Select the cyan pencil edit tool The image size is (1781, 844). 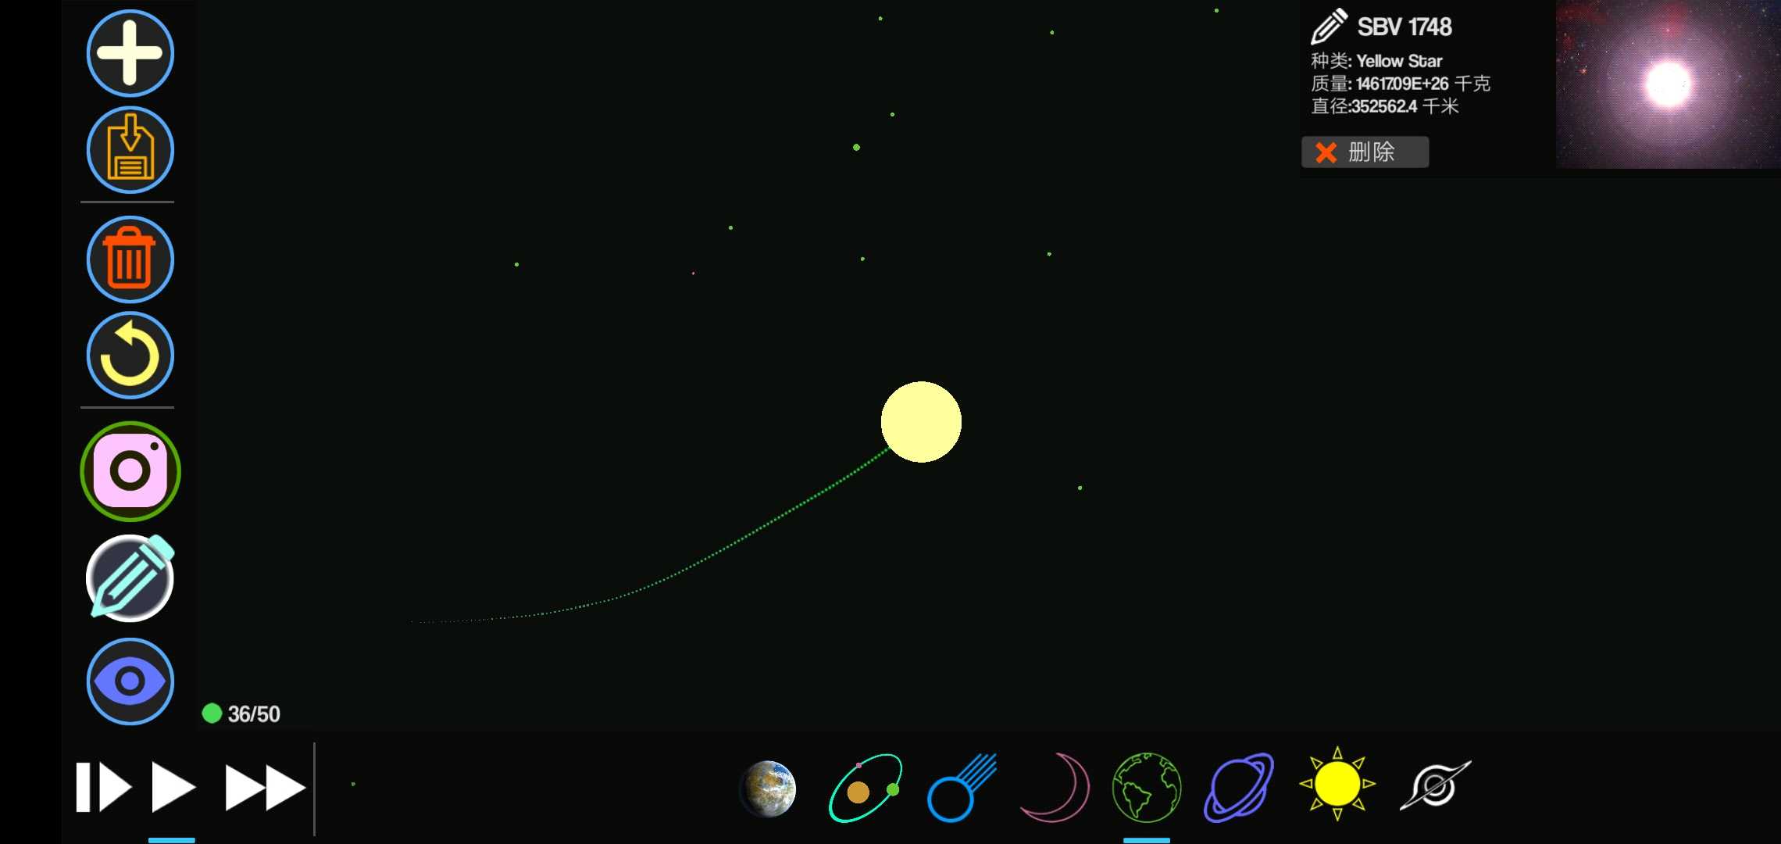(130, 578)
